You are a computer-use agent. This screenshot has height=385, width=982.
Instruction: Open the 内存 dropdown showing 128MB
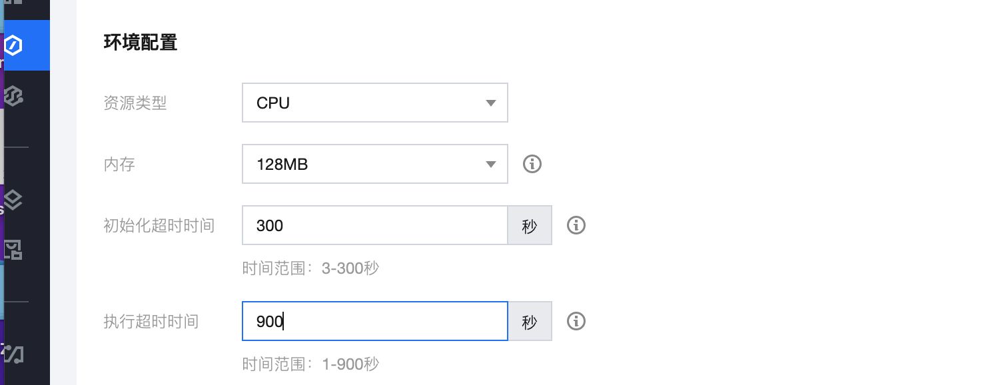[x=375, y=164]
